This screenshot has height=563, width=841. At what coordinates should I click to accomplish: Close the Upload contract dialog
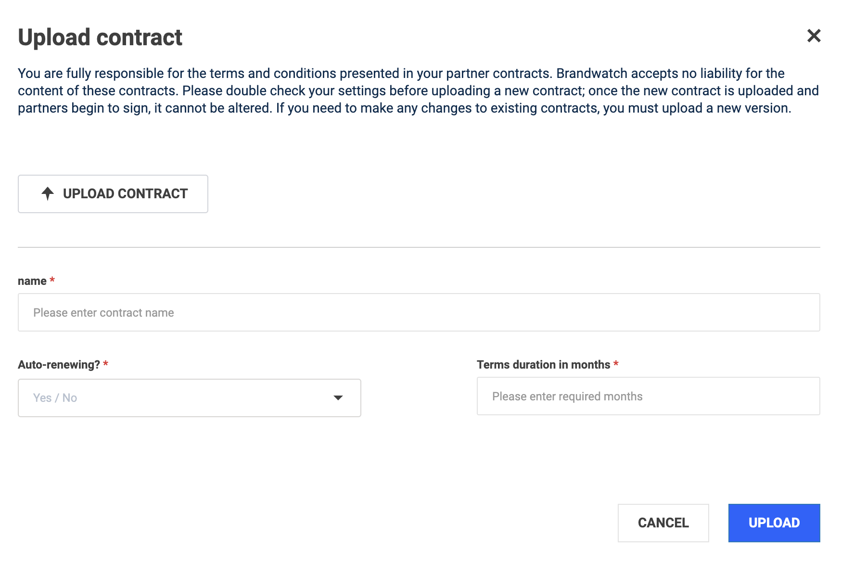[x=814, y=36]
